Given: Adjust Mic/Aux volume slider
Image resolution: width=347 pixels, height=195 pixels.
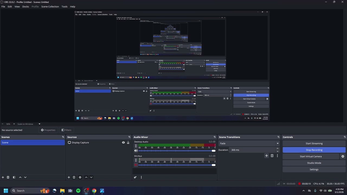Looking at the screenshot, I should tap(177, 165).
